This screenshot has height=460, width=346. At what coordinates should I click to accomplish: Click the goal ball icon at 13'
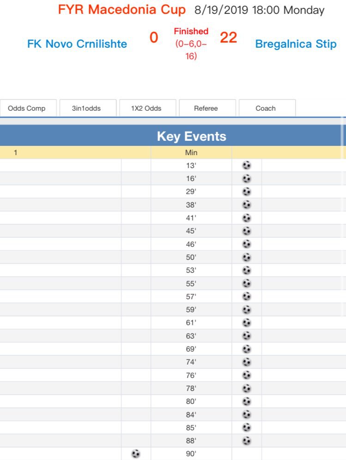pyautogui.click(x=247, y=165)
